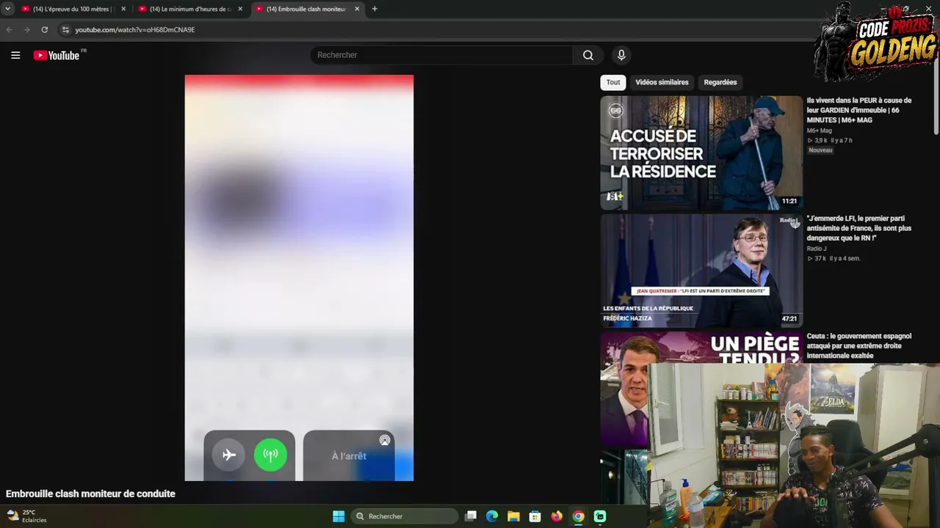Start voice search with the microphone icon
This screenshot has height=528, width=940.
(621, 55)
